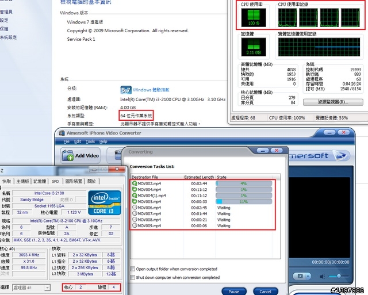Switch to the SPD tab in CPU-Z

pos(55,181)
